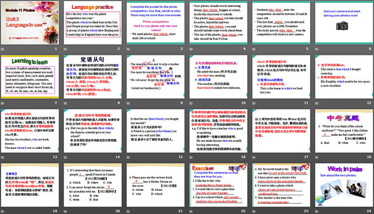Select the Exercises slide 22 thumbnail
This screenshot has height=214, width=374.
click(218, 185)
